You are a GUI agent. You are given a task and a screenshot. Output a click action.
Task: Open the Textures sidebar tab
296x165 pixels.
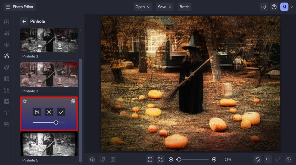click(7, 124)
